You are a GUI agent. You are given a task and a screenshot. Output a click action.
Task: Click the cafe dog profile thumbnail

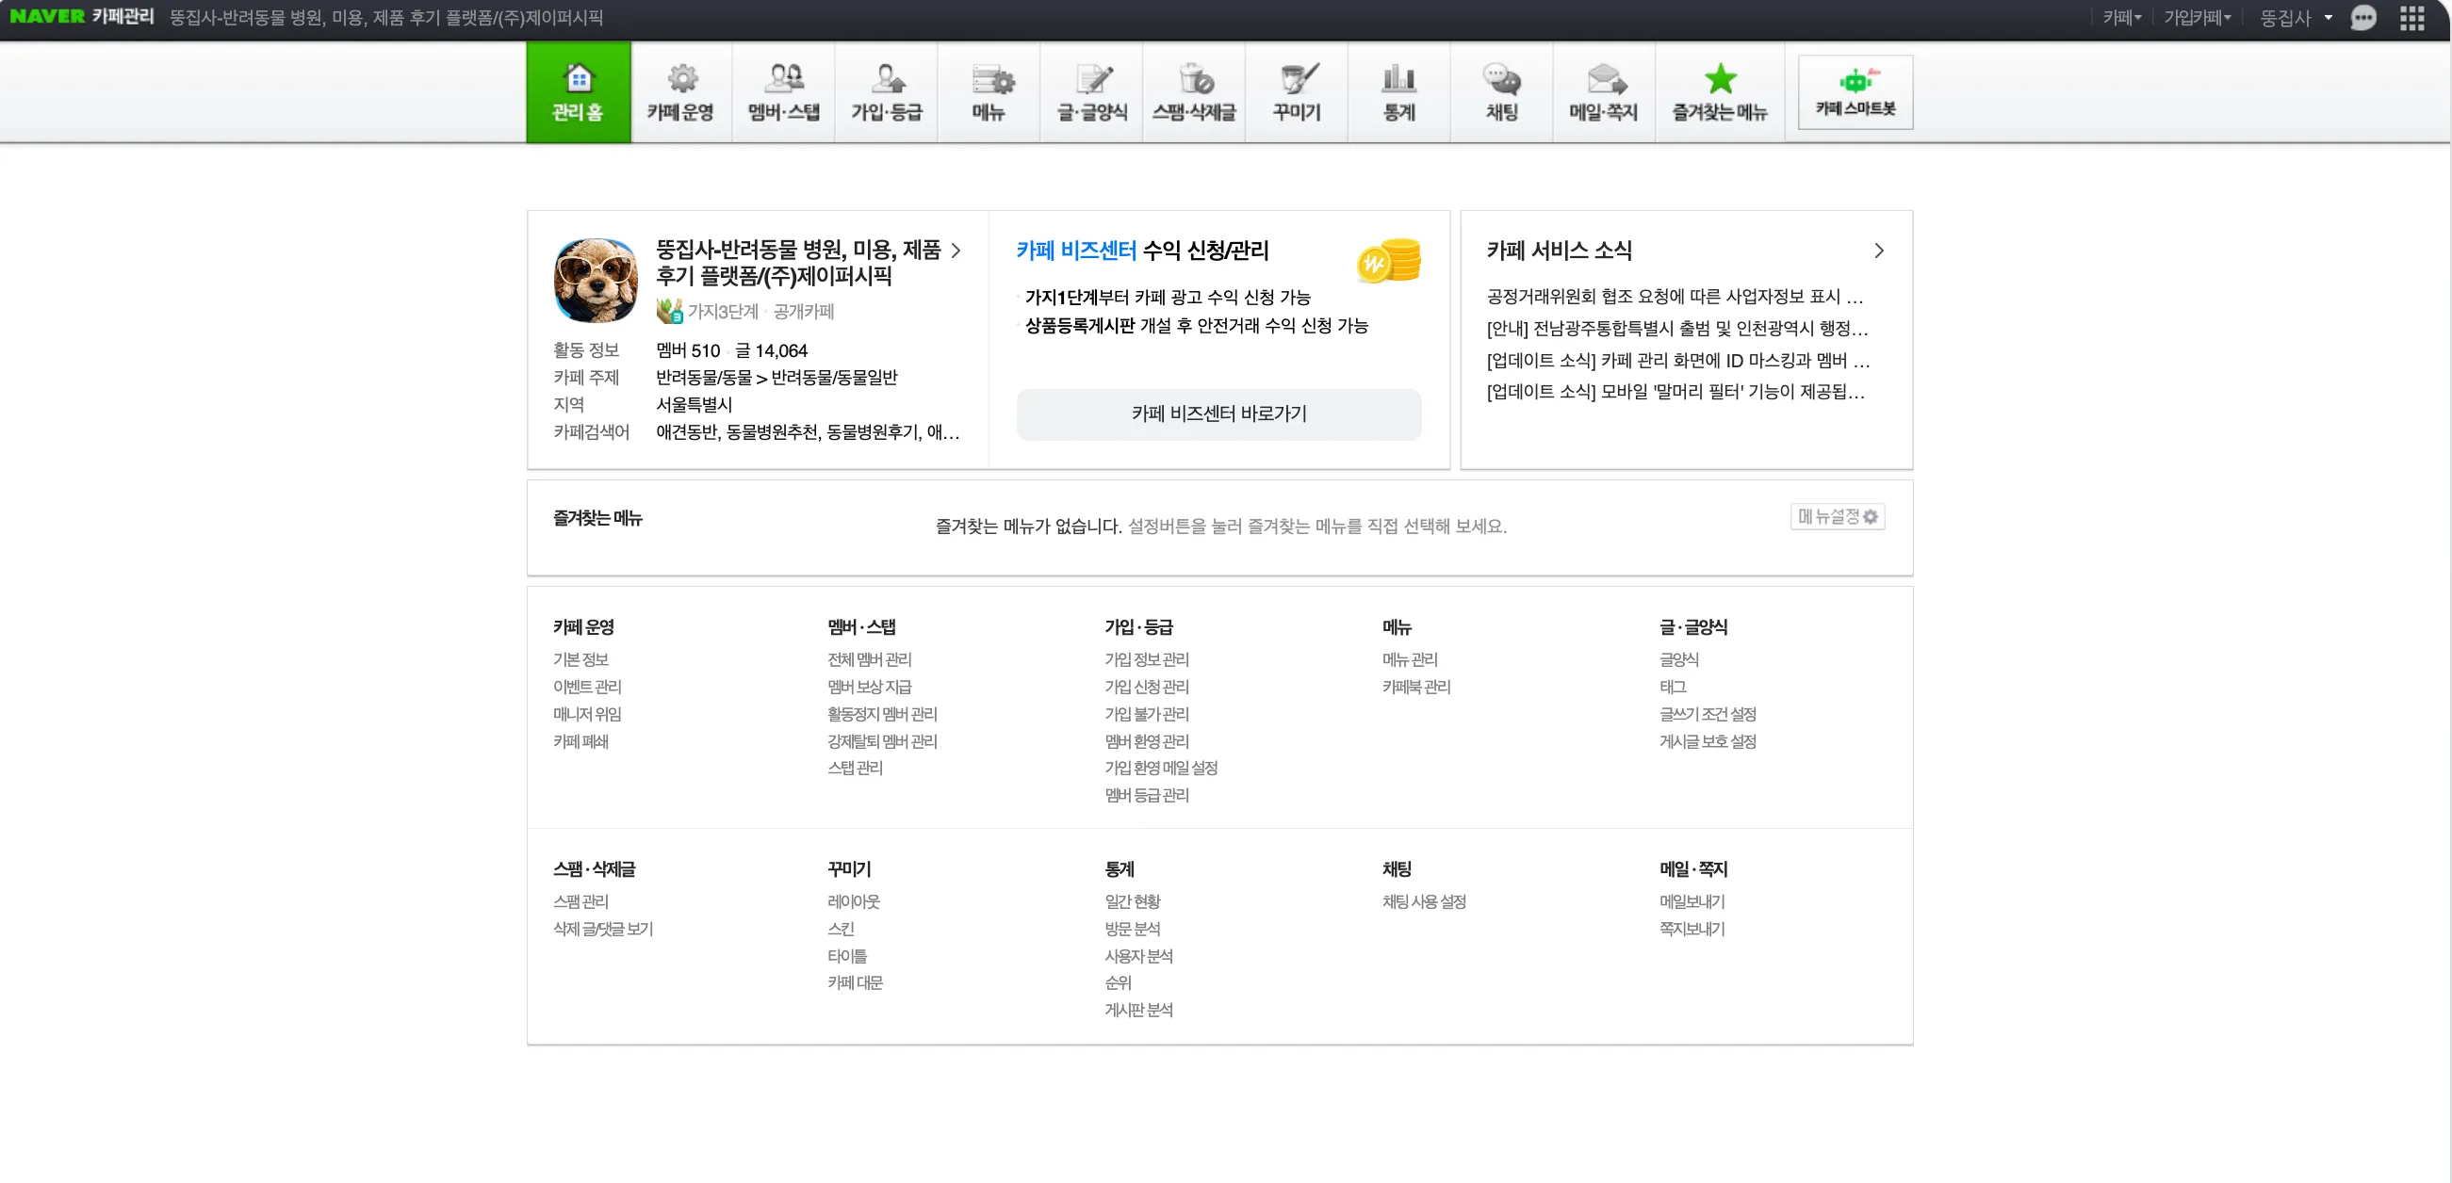(596, 281)
